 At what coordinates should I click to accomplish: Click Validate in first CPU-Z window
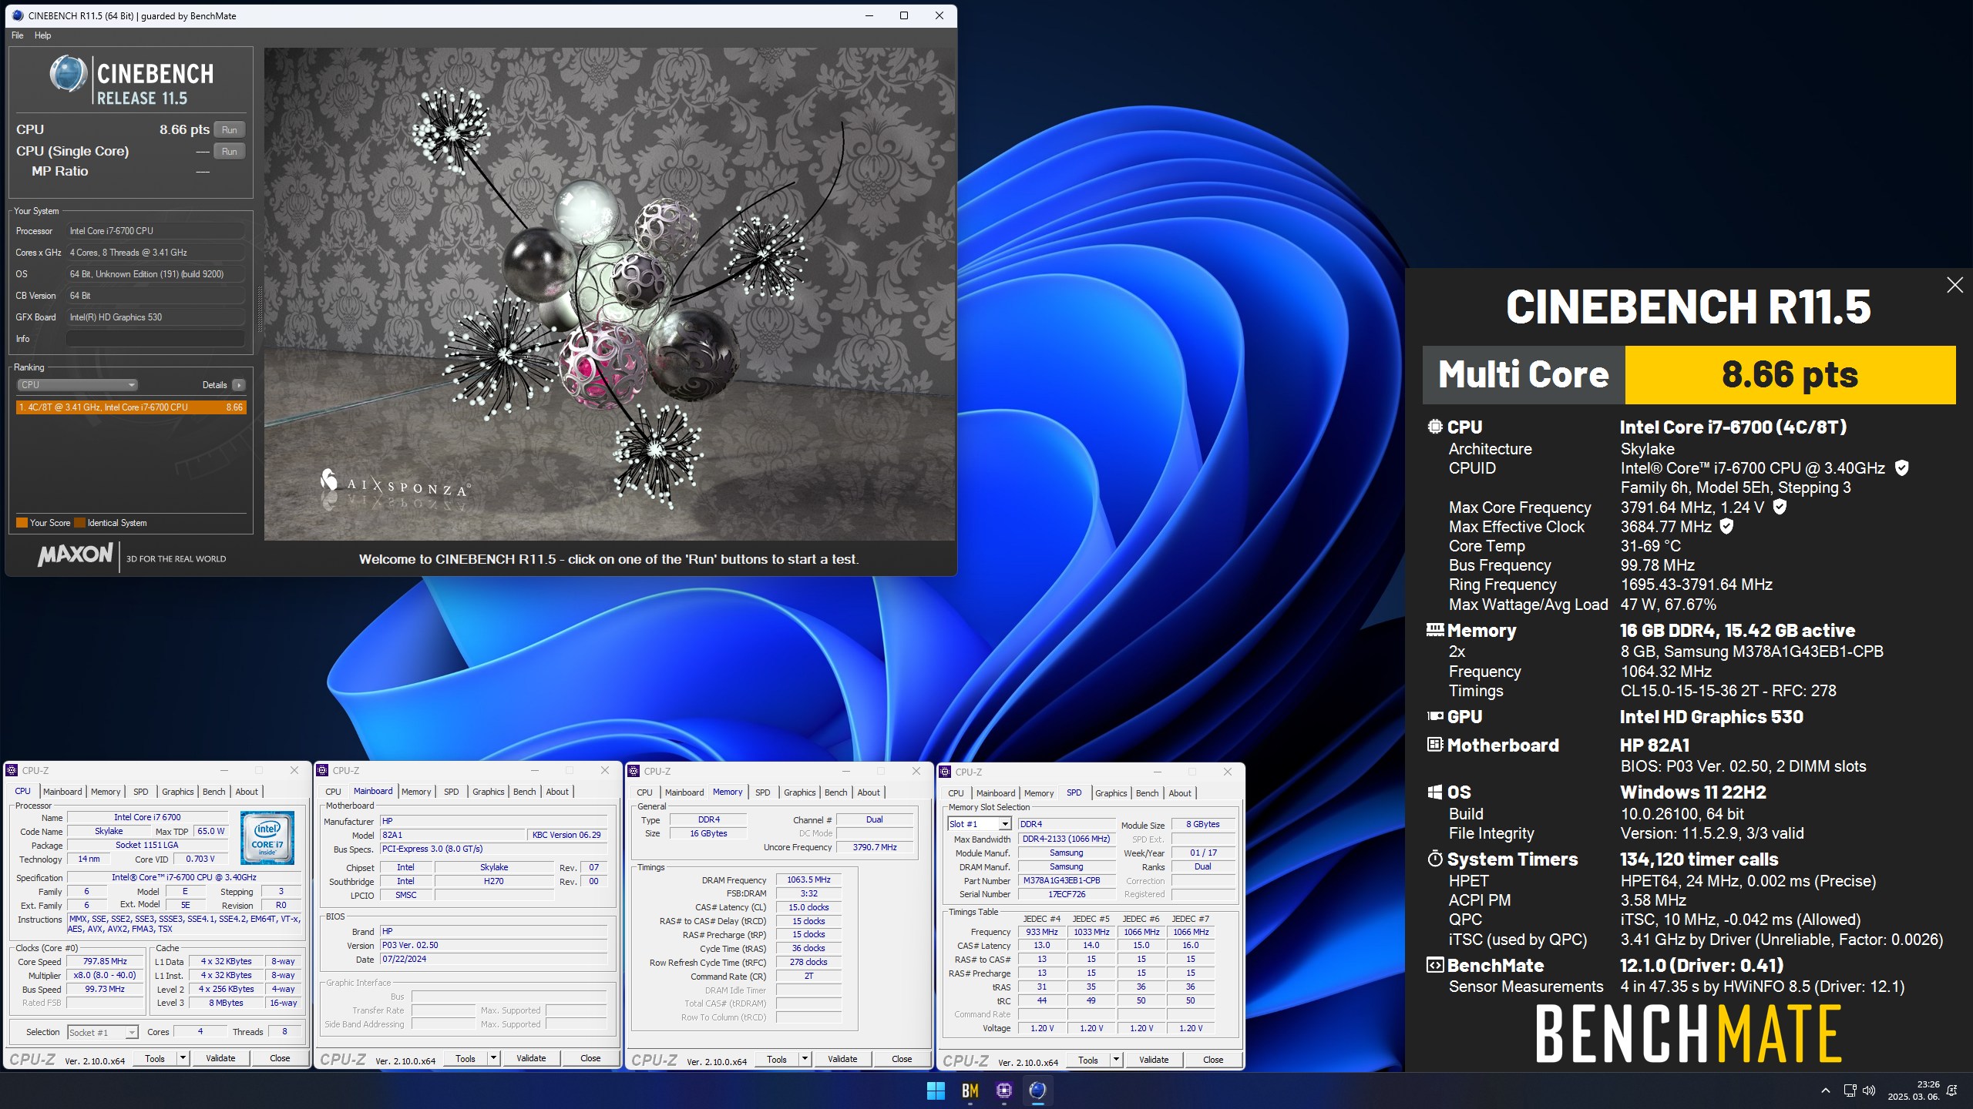220,1058
